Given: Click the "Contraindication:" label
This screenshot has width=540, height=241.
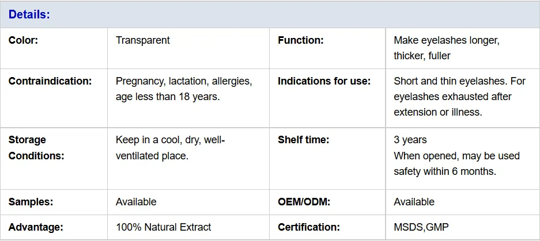Looking at the screenshot, I should (50, 81).
